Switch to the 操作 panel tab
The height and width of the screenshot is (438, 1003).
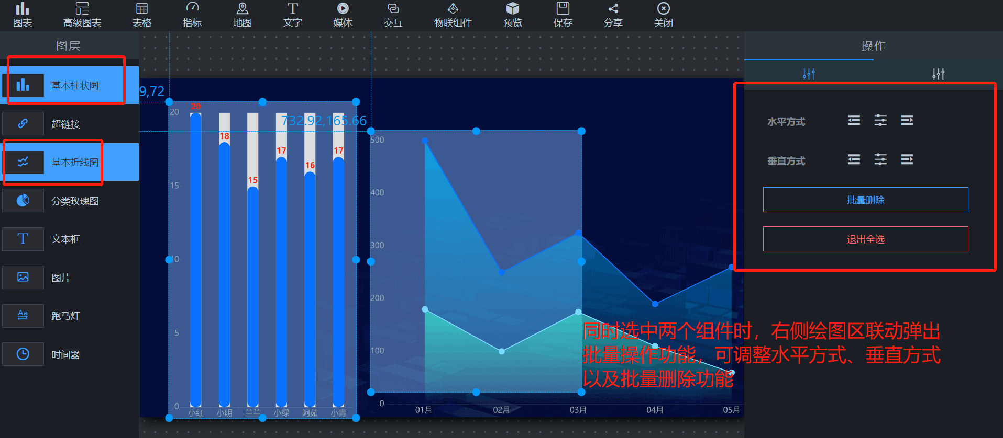click(x=873, y=46)
